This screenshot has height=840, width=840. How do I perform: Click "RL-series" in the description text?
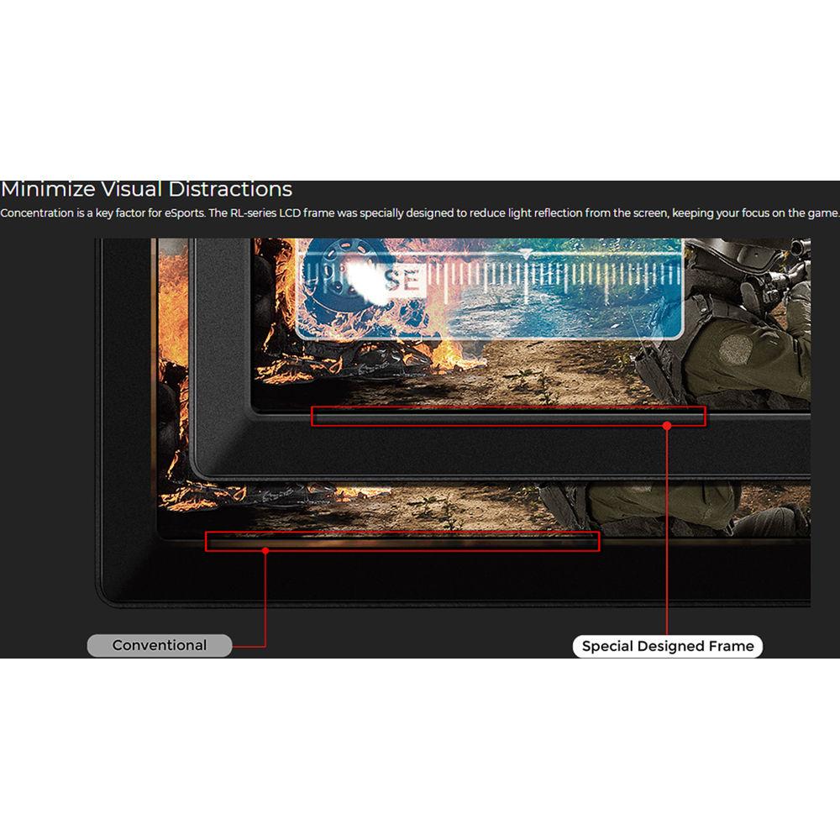click(255, 213)
